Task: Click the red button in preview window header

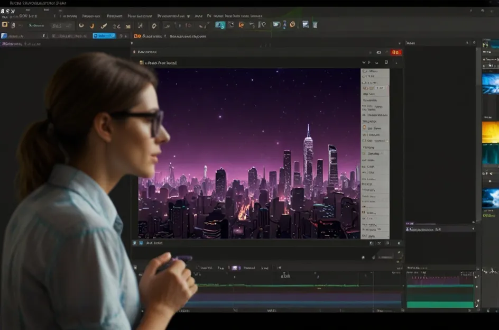Action: click(x=396, y=52)
